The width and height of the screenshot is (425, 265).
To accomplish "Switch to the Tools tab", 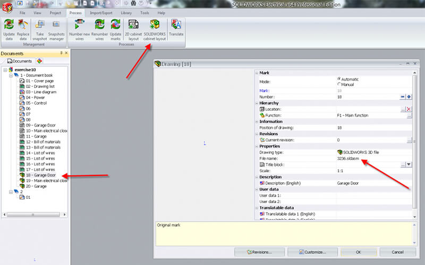I will pos(144,13).
